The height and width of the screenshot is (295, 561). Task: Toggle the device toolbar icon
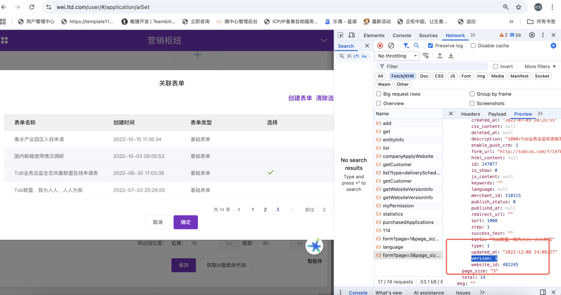(352, 35)
